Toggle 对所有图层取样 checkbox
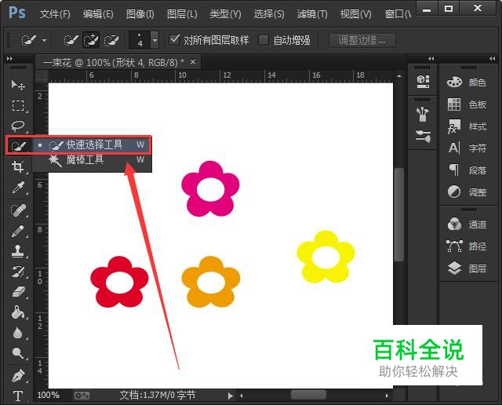This screenshot has width=502, height=405. click(174, 40)
